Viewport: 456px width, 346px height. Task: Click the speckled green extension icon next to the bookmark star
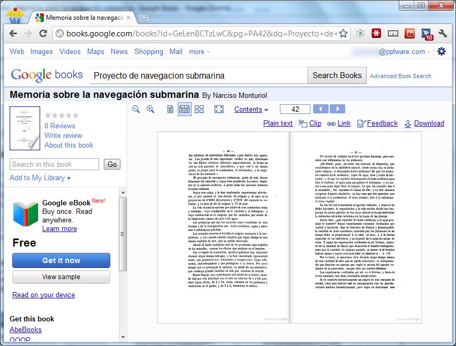click(x=360, y=33)
